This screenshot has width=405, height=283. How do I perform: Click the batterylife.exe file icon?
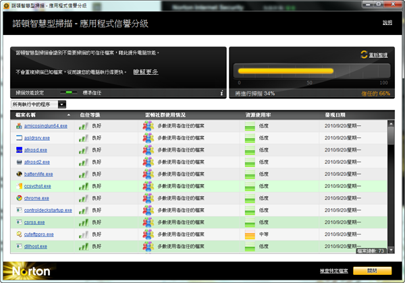coord(19,174)
